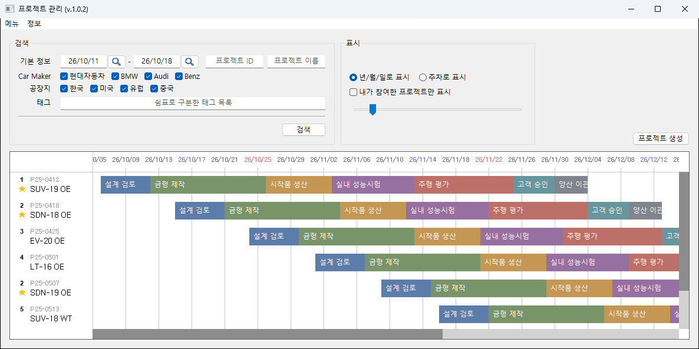
Task: Select project row LT-16 OE
Action: (x=51, y=262)
